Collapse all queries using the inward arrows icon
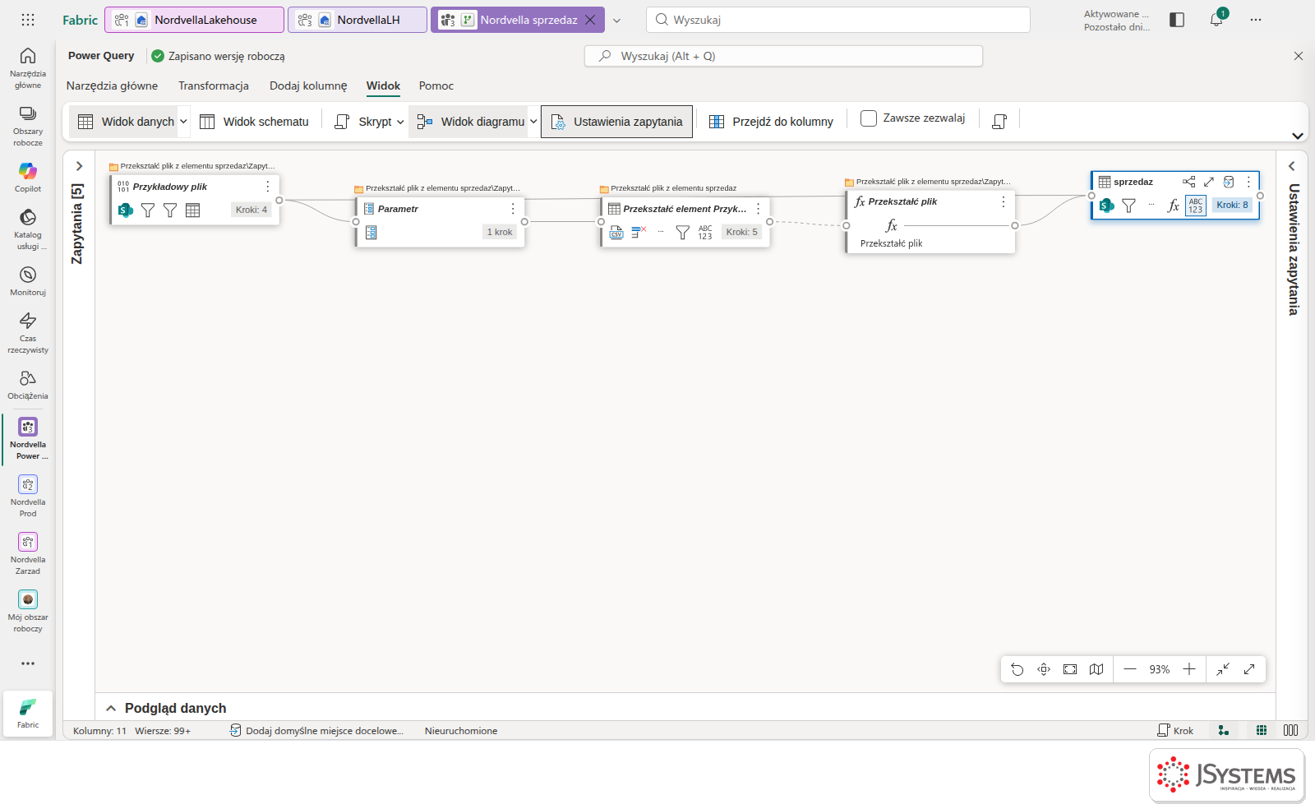Screen dimensions: 1315x809 (1223, 669)
